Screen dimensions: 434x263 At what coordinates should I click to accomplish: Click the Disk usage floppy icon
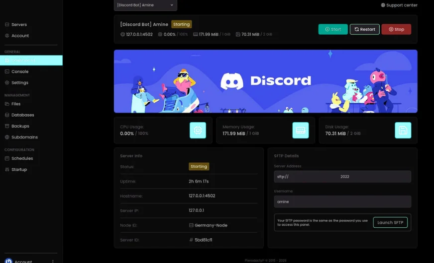pos(403,130)
